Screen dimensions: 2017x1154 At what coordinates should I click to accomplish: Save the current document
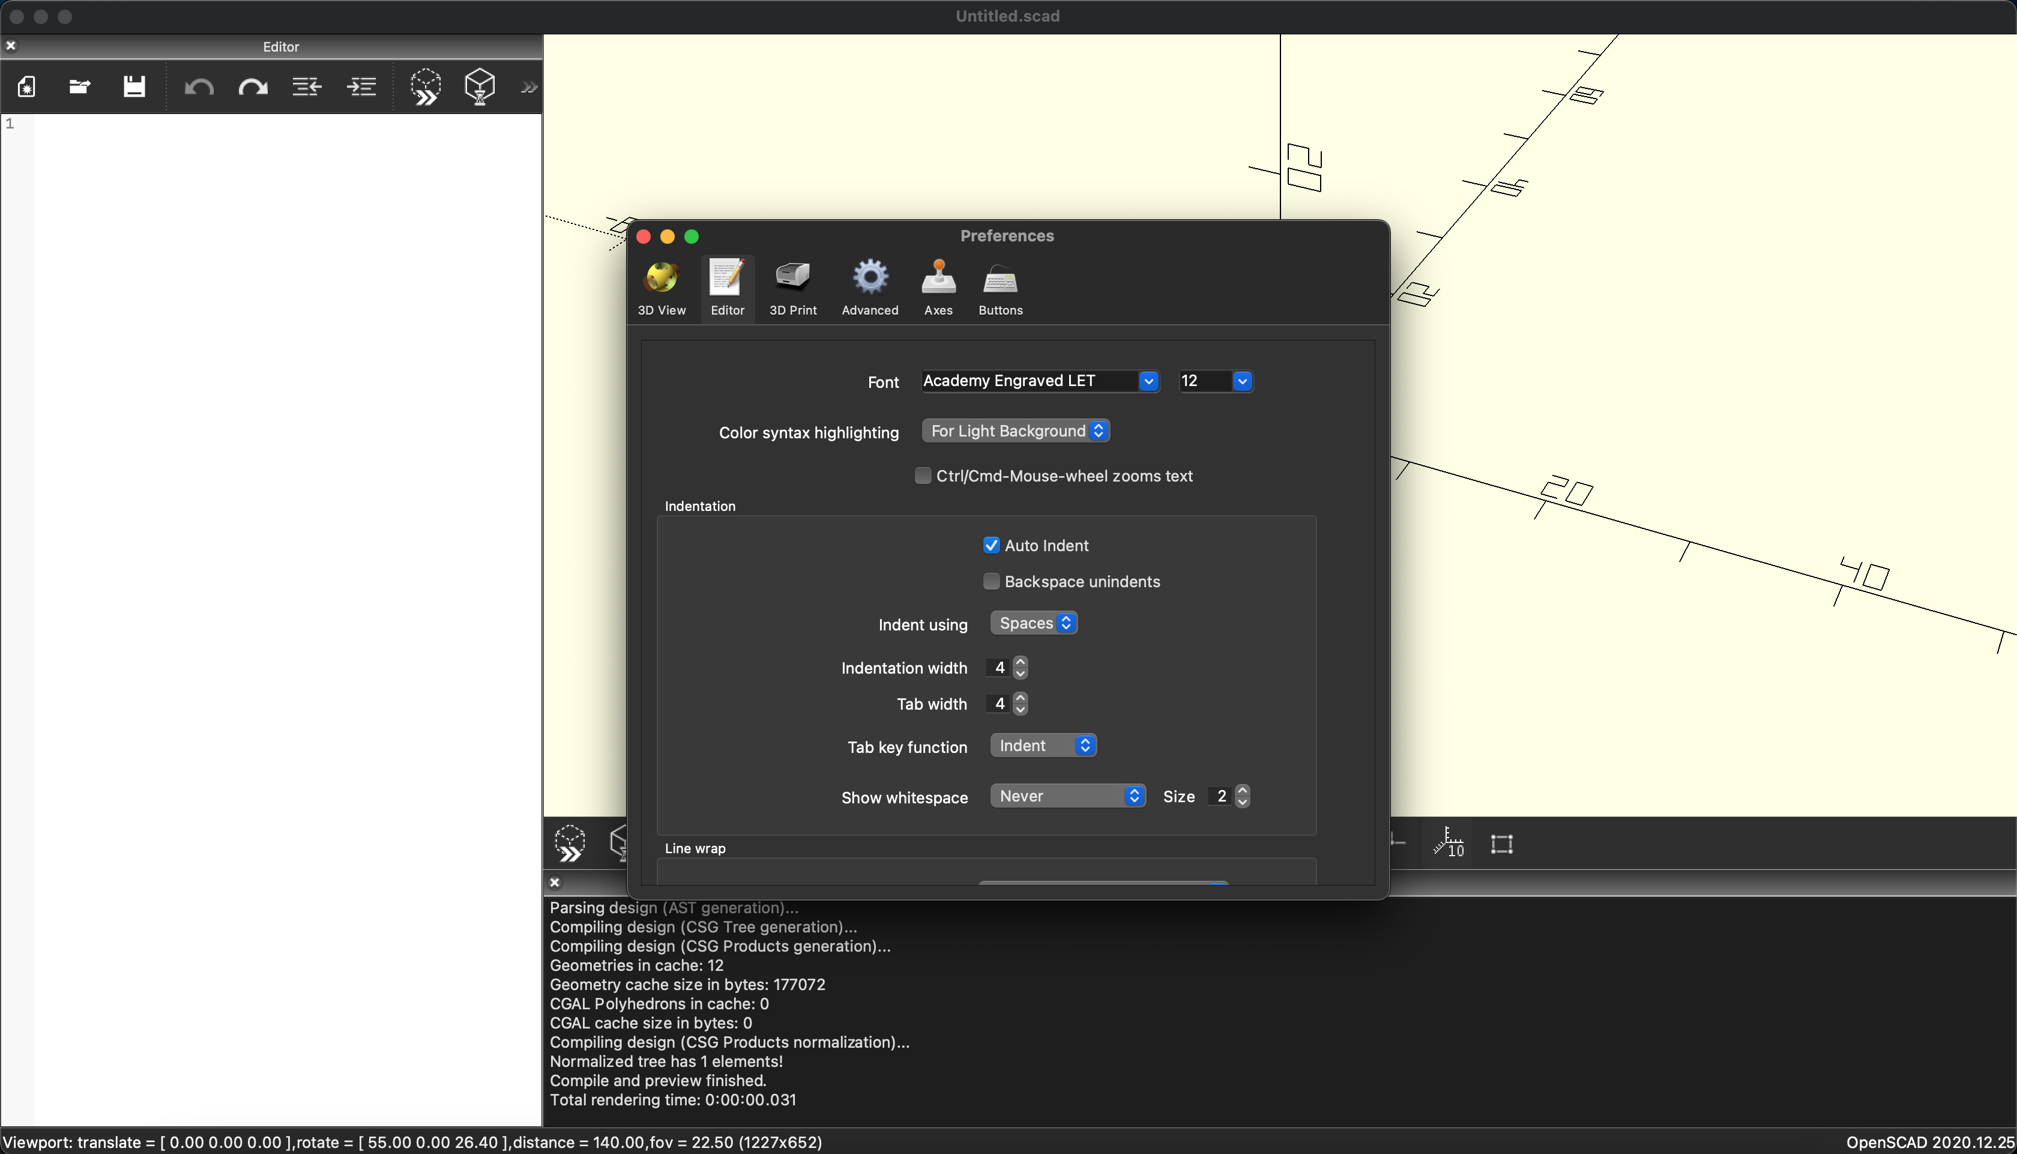(133, 87)
